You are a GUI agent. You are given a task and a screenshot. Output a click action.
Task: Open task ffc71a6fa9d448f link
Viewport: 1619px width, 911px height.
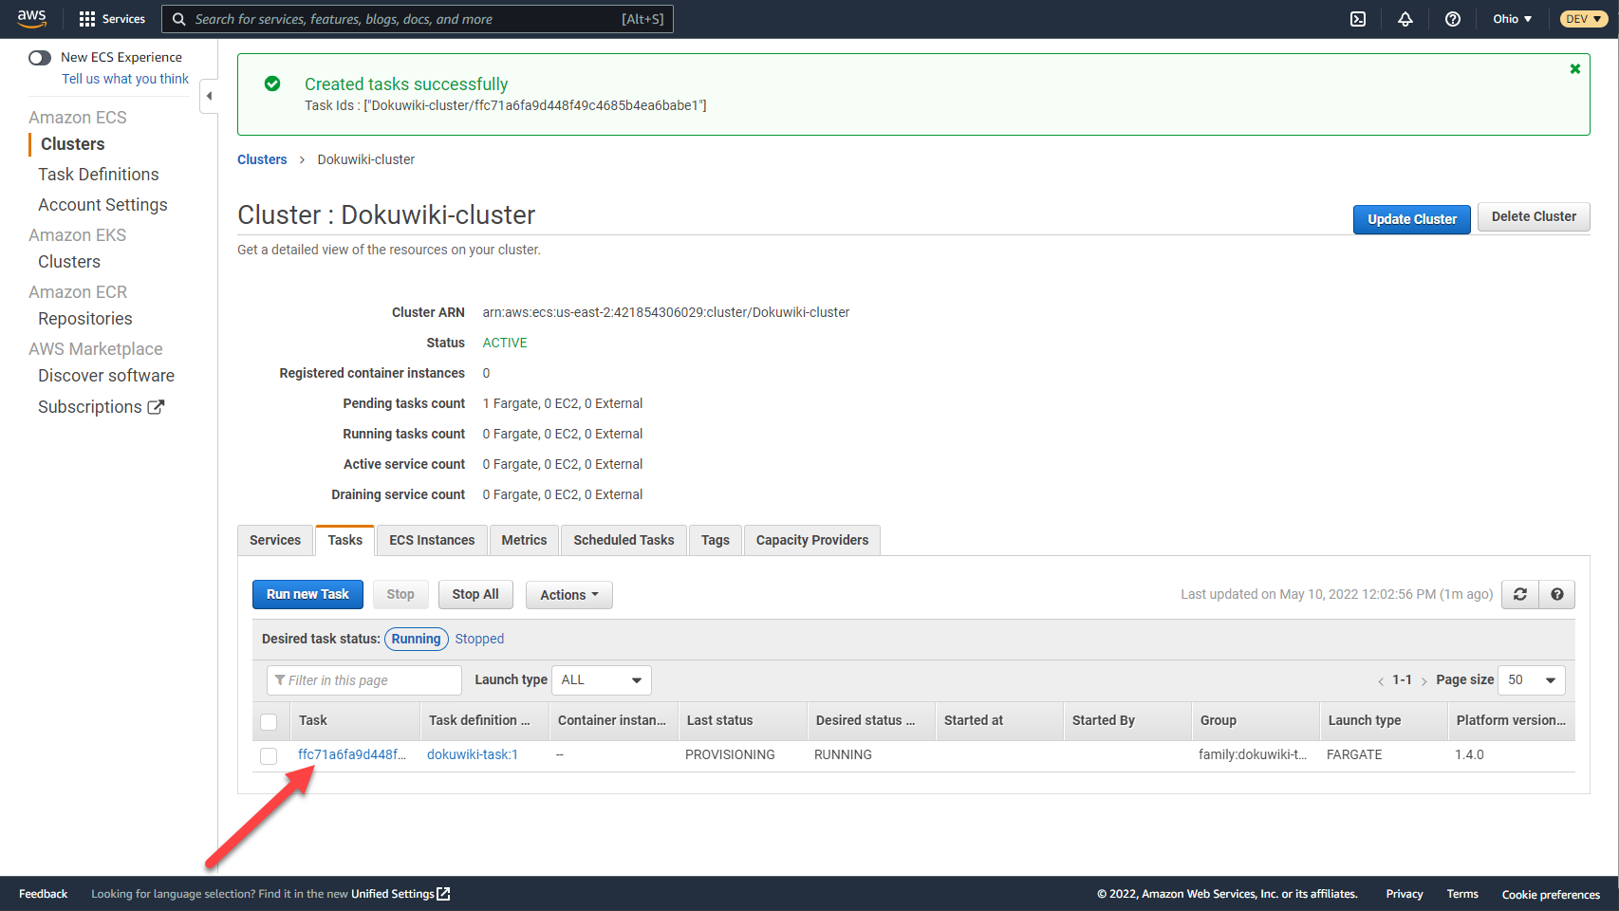(x=352, y=754)
